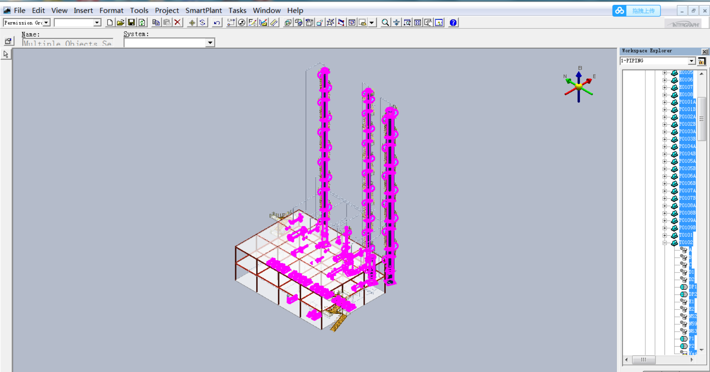Activate the Zoom magnifier tool
Viewport: 710px width, 372px height.
[385, 23]
